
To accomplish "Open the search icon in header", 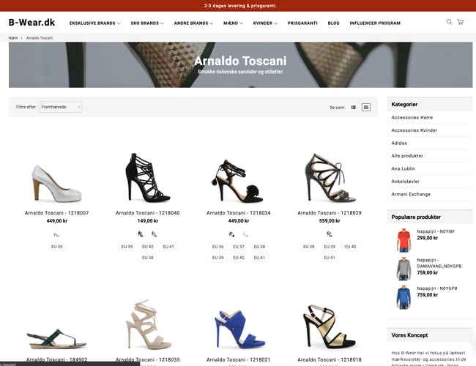I will pos(449,22).
